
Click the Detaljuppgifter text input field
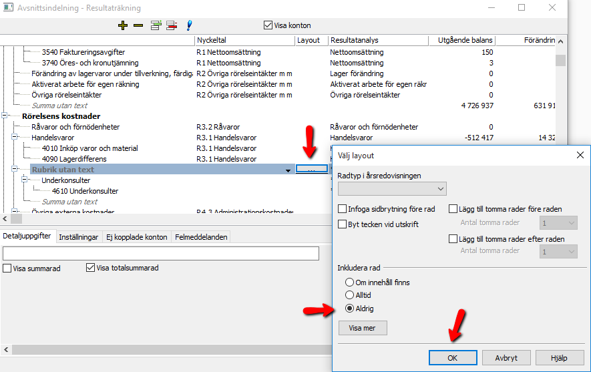161,253
